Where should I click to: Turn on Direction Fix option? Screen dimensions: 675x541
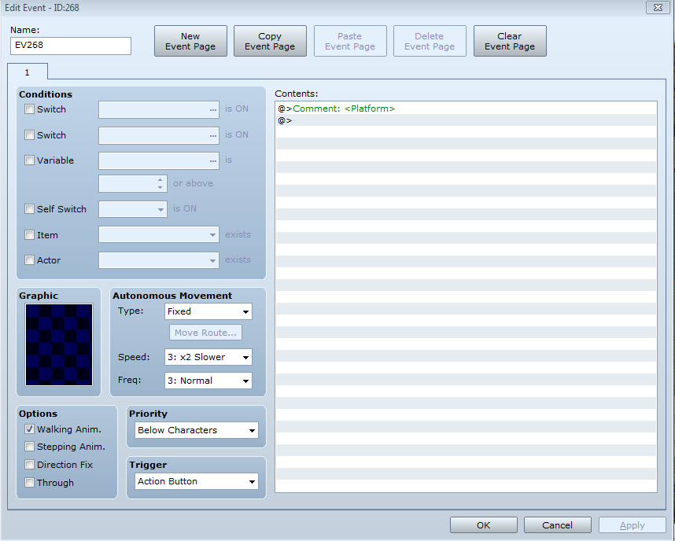click(30, 465)
